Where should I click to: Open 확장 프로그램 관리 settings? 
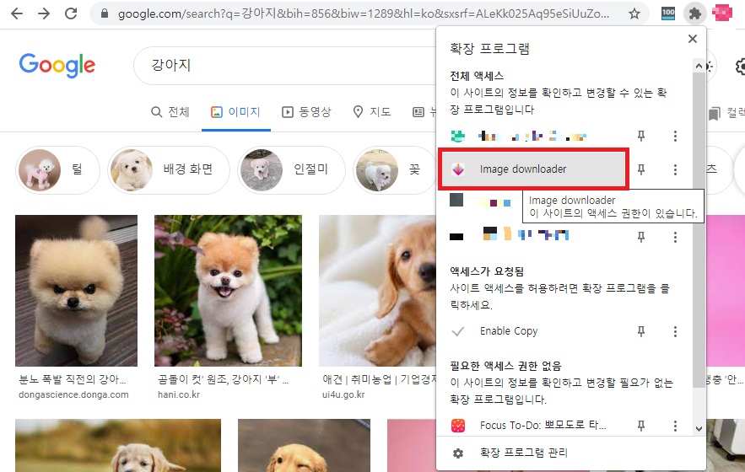point(524,453)
